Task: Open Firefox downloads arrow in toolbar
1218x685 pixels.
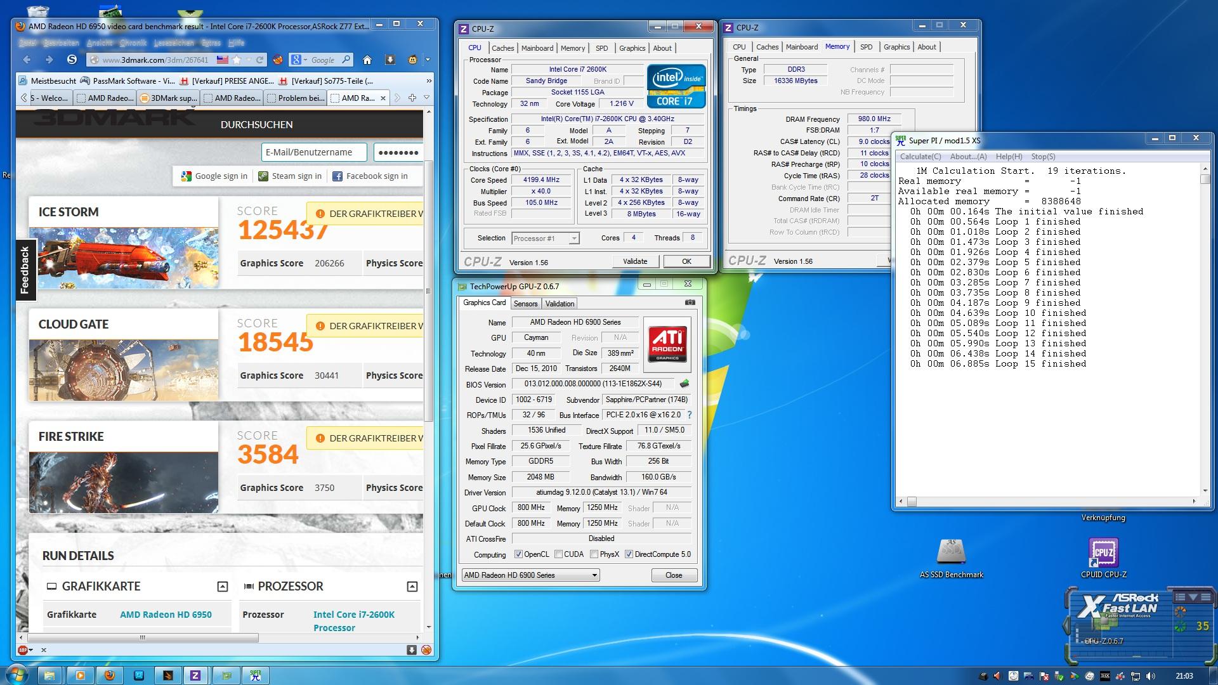Action: tap(390, 60)
